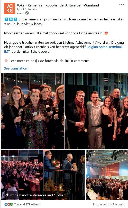Click See translation
The width and height of the screenshot is (128, 208).
(x=16, y=68)
